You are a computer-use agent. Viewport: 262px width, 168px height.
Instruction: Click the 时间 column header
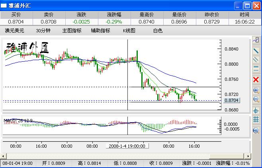click(x=245, y=15)
